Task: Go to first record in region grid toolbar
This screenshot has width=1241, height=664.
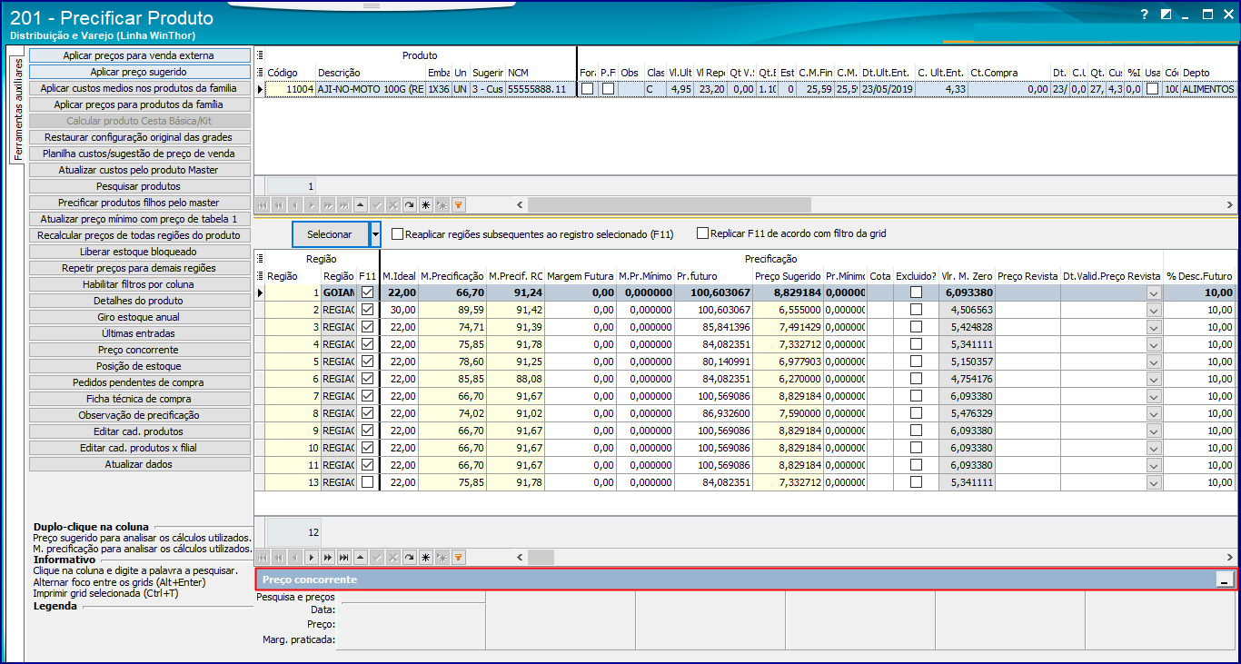Action: coord(263,557)
